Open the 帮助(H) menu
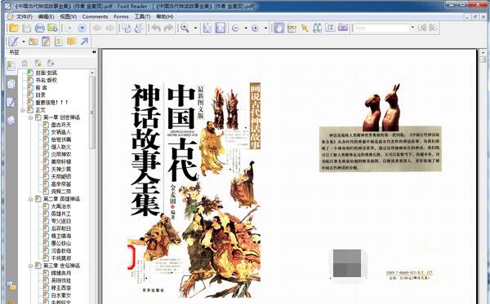 [165, 16]
